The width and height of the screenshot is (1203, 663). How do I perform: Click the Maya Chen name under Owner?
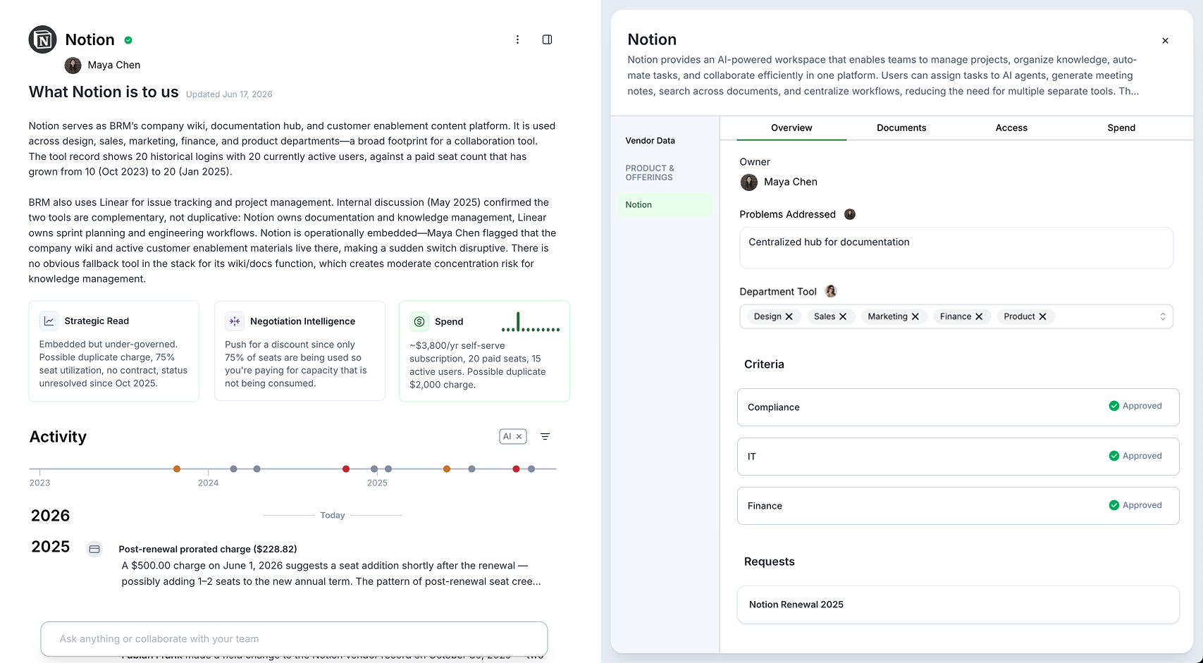click(x=791, y=182)
